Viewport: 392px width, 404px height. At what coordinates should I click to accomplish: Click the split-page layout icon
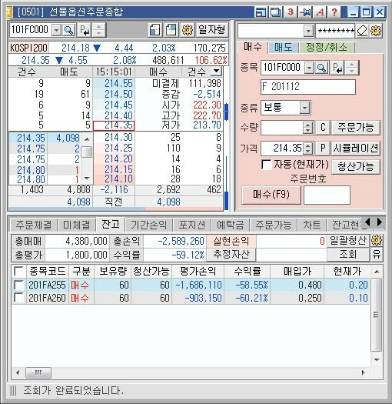pyautogui.click(x=171, y=30)
